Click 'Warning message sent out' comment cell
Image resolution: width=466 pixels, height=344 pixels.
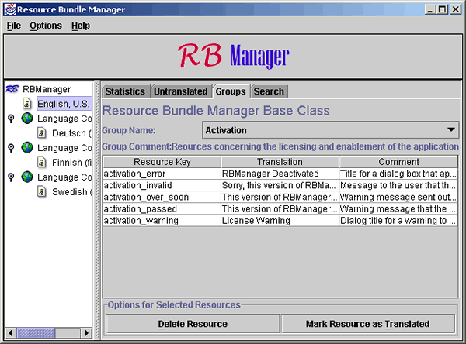pyautogui.click(x=398, y=198)
